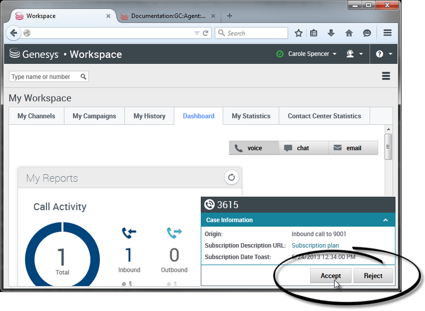
Task: Select the voice channel toggle
Action: coord(254,148)
